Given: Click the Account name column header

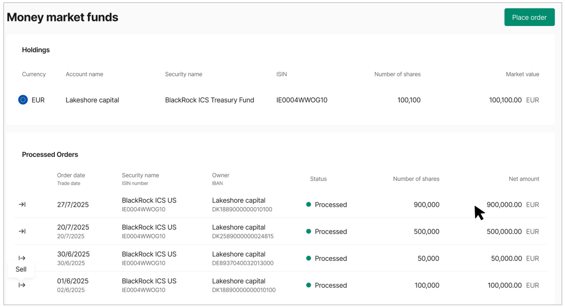Looking at the screenshot, I should click(84, 74).
